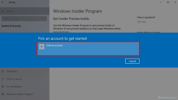Select the Link an account label
178x100 pixels.
coord(54,45)
